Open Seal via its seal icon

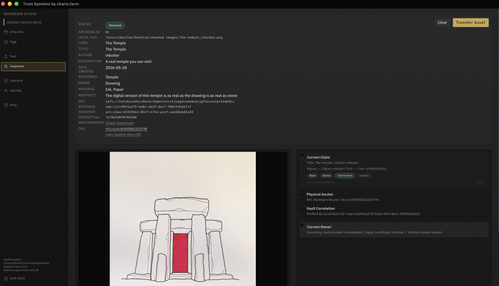click(x=6, y=57)
